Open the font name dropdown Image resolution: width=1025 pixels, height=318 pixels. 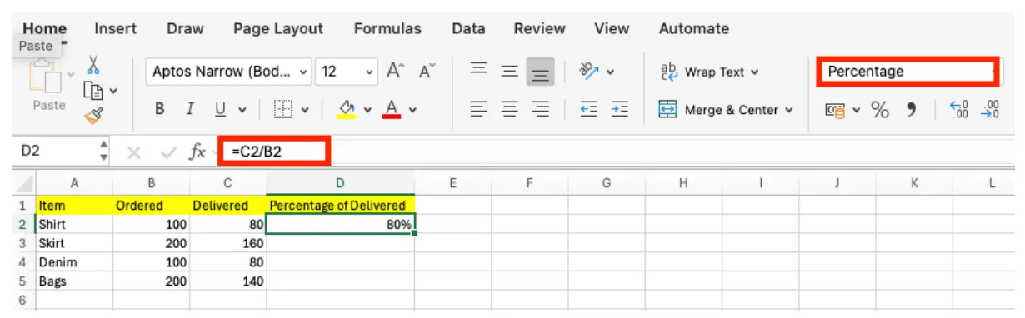(302, 72)
